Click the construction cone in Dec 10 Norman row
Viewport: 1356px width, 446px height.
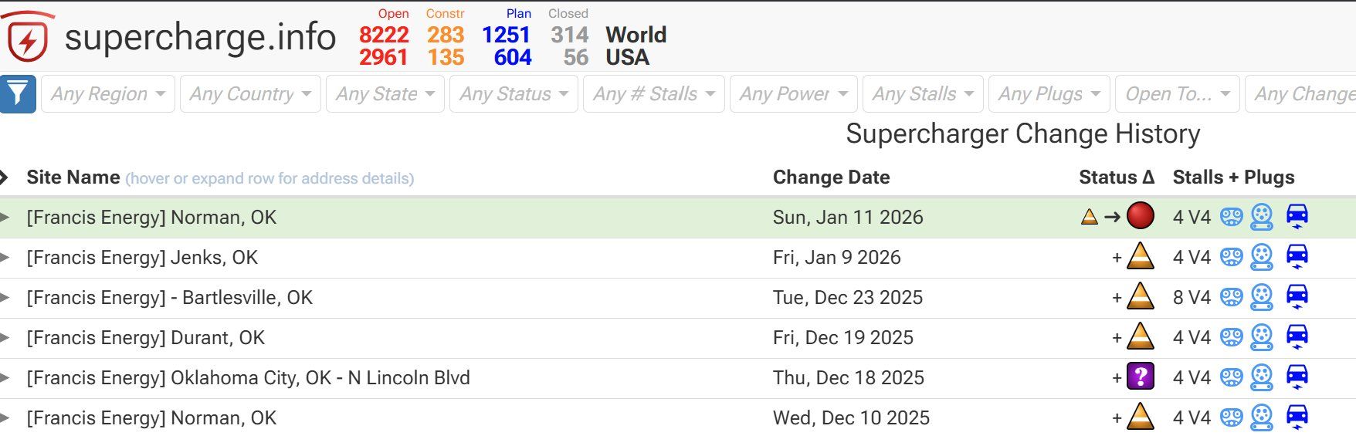[1141, 417]
